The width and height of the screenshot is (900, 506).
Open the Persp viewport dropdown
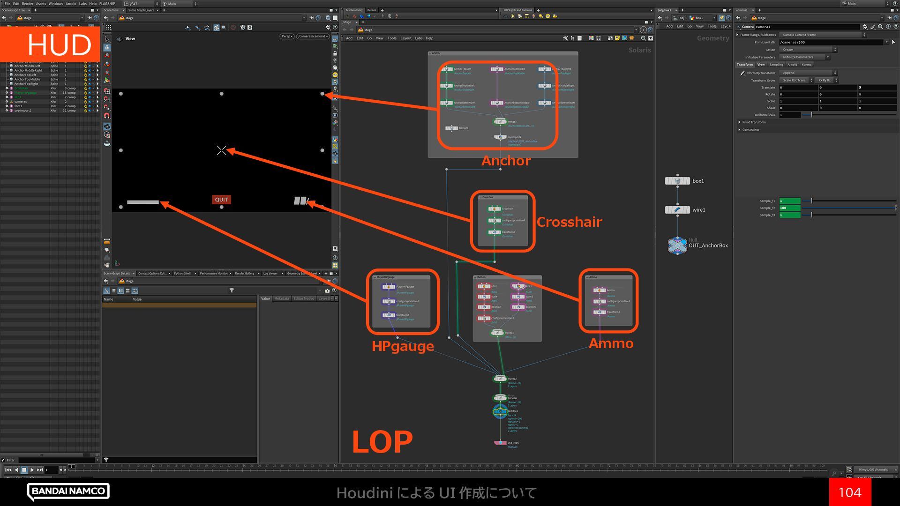point(286,37)
